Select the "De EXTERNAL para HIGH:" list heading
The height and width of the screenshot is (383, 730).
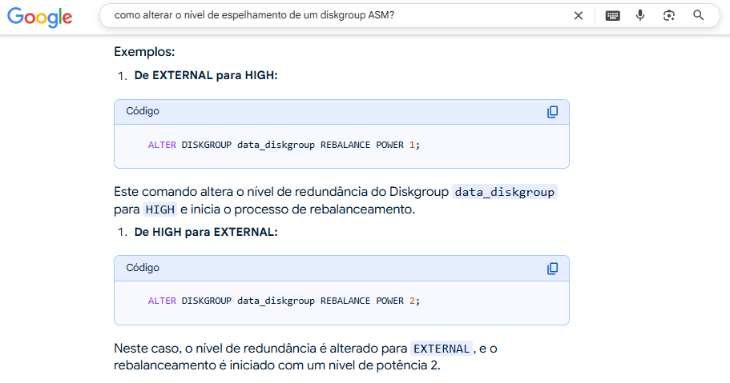click(206, 75)
